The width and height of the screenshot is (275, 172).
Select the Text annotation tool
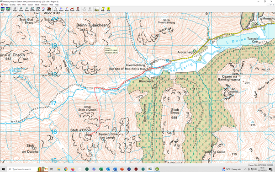pos(78,9)
